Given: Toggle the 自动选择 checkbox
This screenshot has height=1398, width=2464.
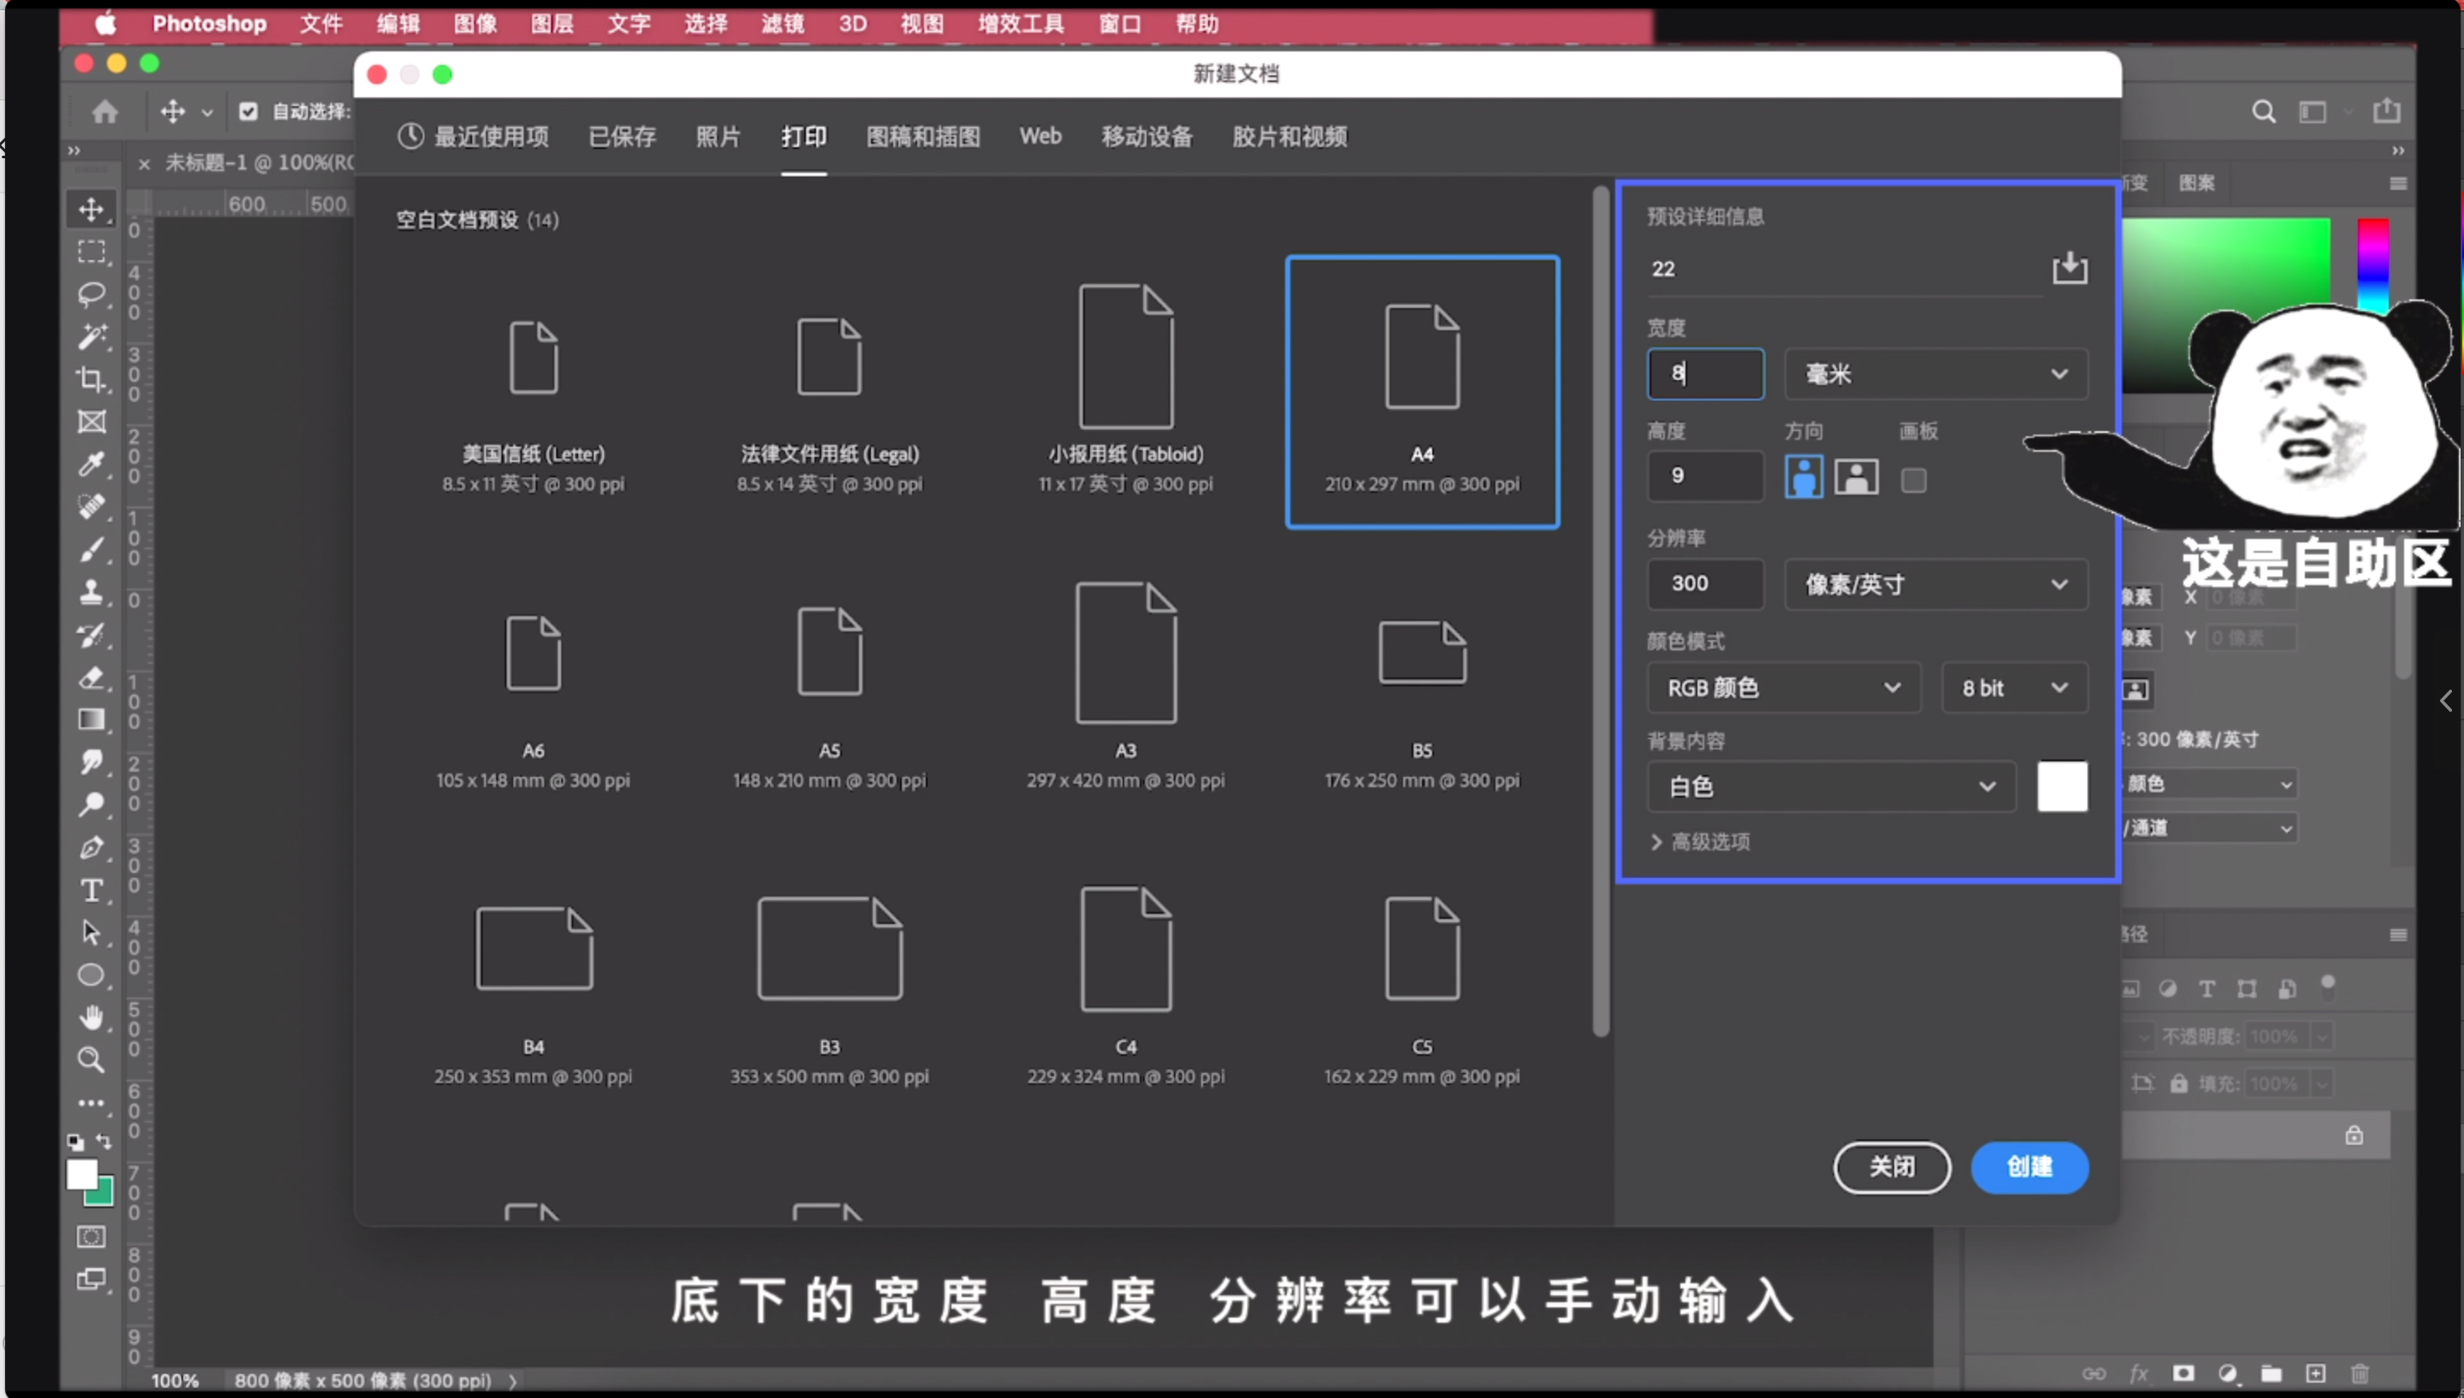Looking at the screenshot, I should pos(249,110).
